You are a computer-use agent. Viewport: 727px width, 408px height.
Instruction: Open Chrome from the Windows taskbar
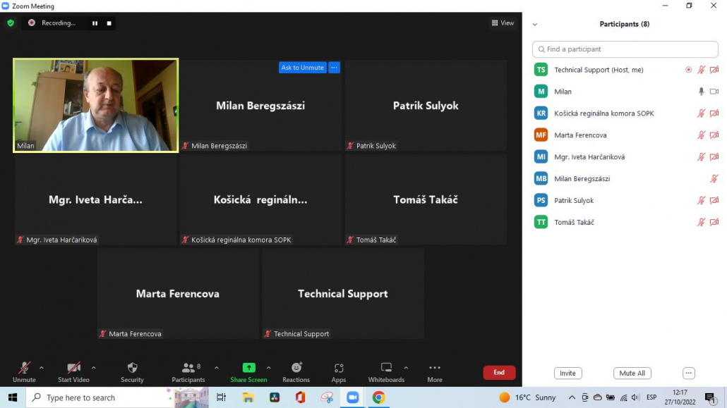[x=378, y=397]
